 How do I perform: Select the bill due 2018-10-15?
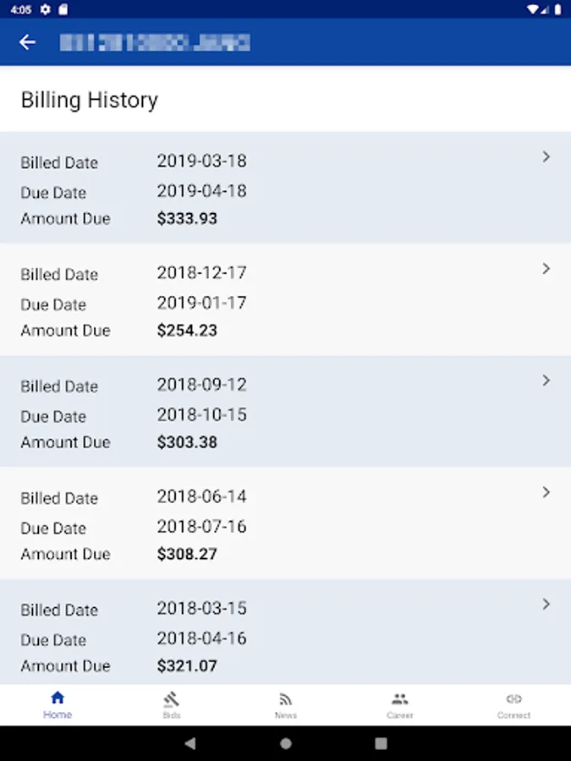[201, 415]
